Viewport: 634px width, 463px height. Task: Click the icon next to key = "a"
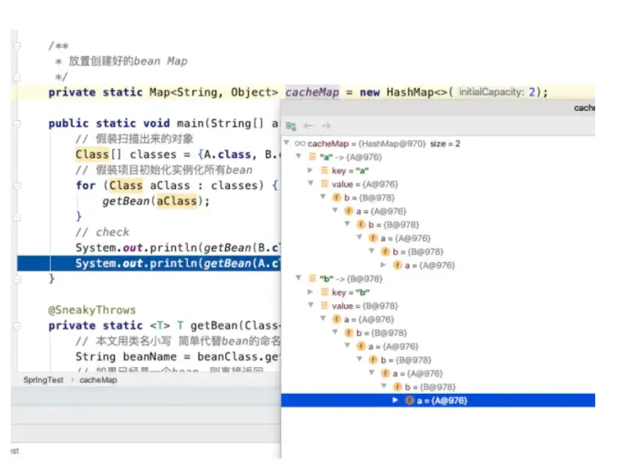click(x=325, y=170)
